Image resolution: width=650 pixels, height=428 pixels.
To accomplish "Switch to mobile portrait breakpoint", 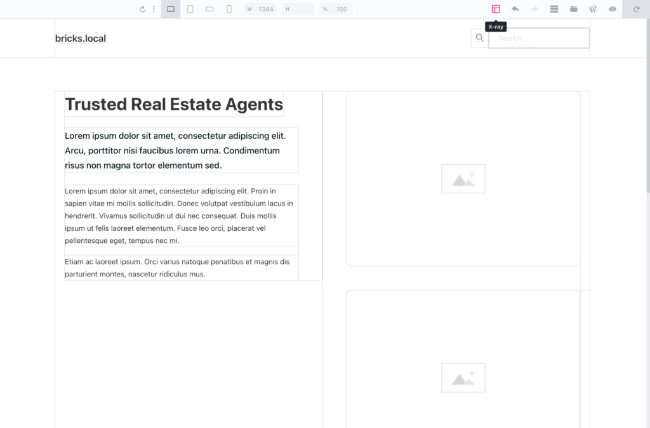I will point(229,9).
